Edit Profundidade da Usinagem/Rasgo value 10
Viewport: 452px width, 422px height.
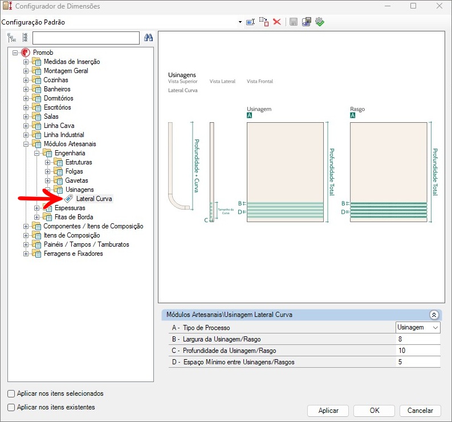click(x=418, y=351)
